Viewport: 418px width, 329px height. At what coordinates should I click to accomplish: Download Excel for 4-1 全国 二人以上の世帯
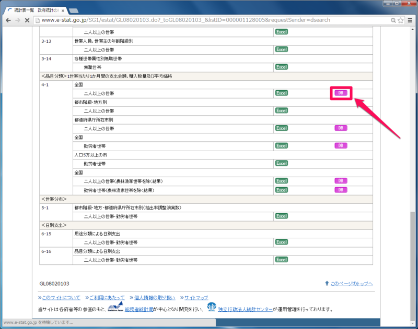(282, 93)
